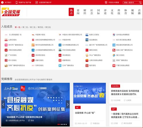Open the 张家口日报社 icon
The image size is (143, 128).
pos(87,35)
